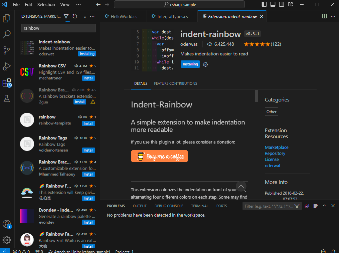339x253 pixels.
Task: Open Source Control view
Action: [7, 50]
